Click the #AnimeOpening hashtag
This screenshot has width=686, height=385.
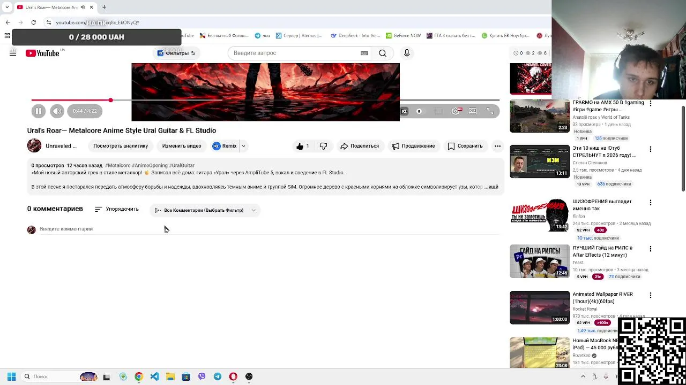pos(150,166)
